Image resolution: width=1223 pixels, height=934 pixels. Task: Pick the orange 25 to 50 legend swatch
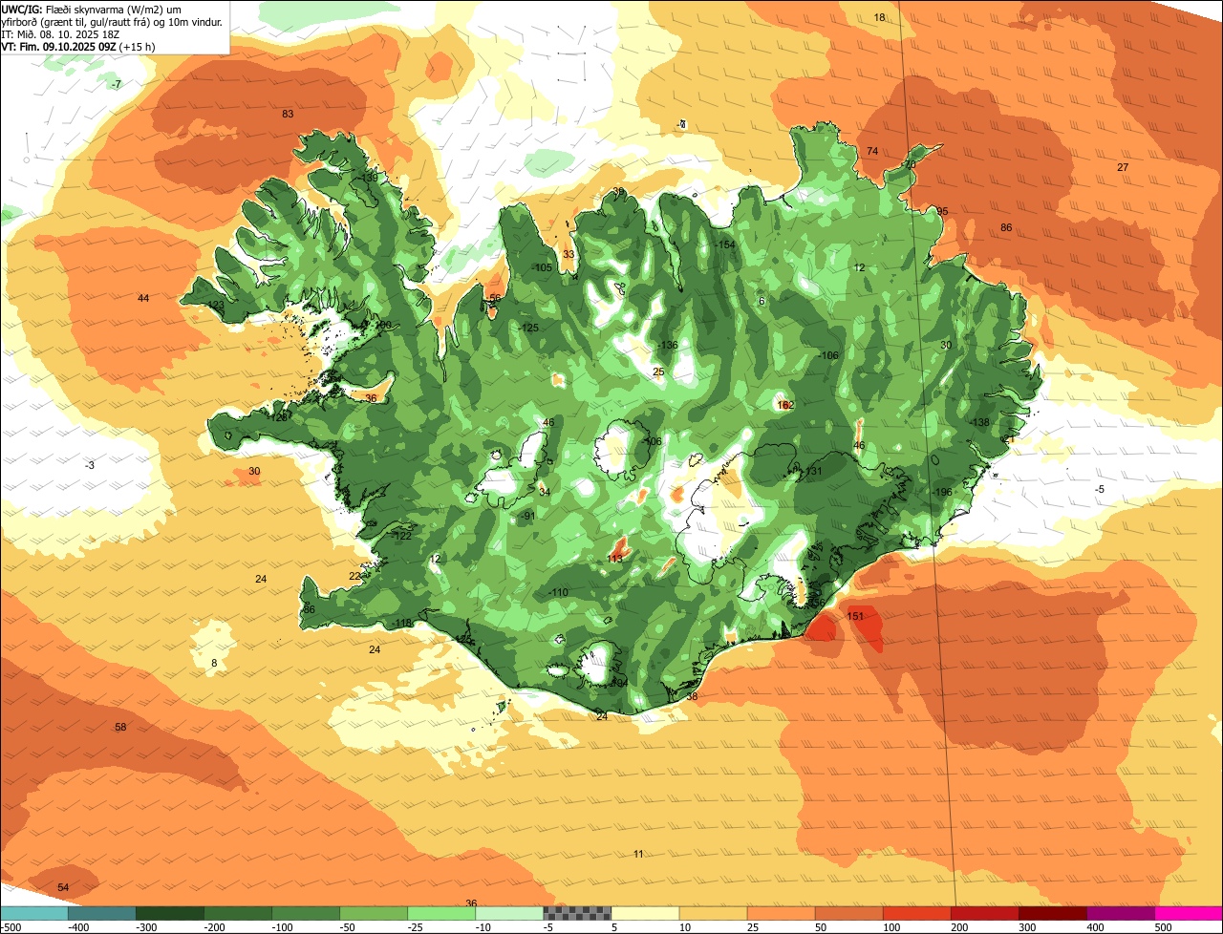[781, 913]
